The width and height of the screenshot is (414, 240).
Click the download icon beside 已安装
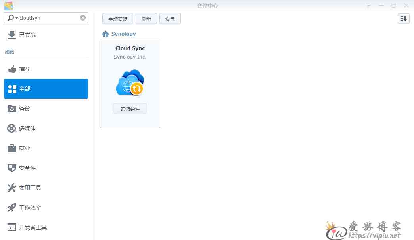(12, 35)
